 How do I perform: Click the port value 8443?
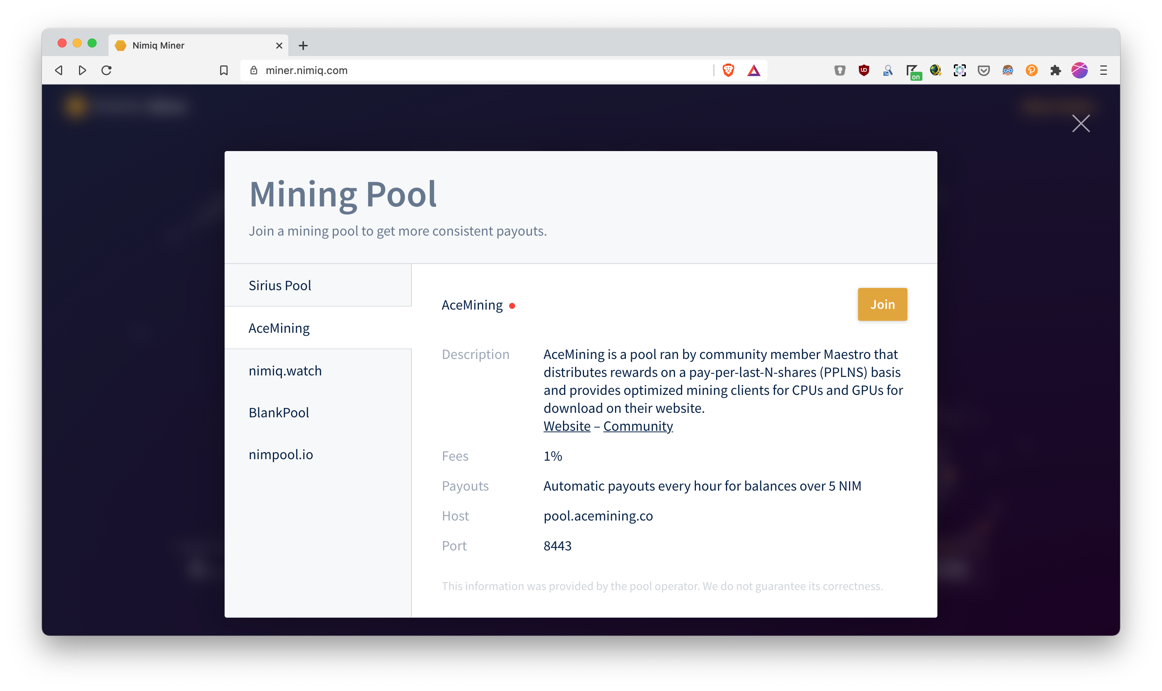pos(557,545)
